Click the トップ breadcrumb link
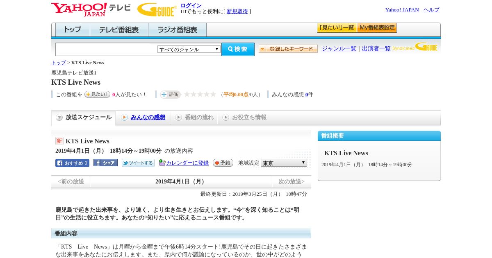 [59, 63]
